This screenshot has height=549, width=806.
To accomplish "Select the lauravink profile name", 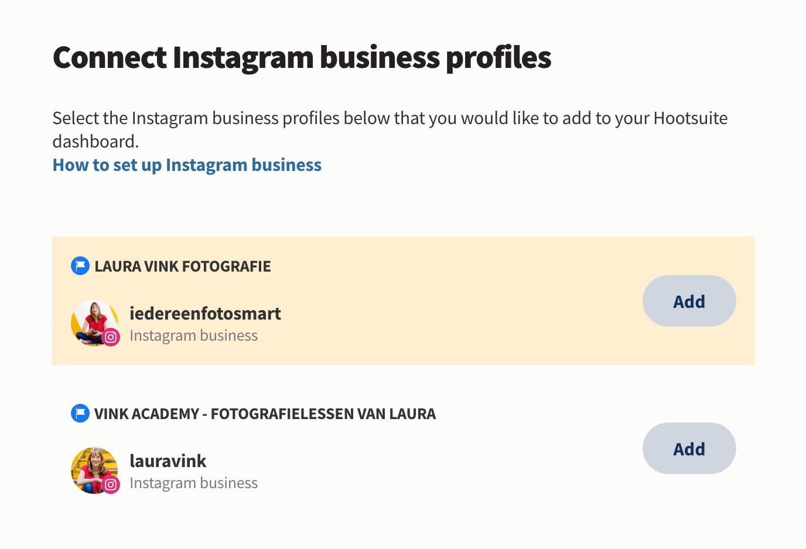I will [168, 461].
